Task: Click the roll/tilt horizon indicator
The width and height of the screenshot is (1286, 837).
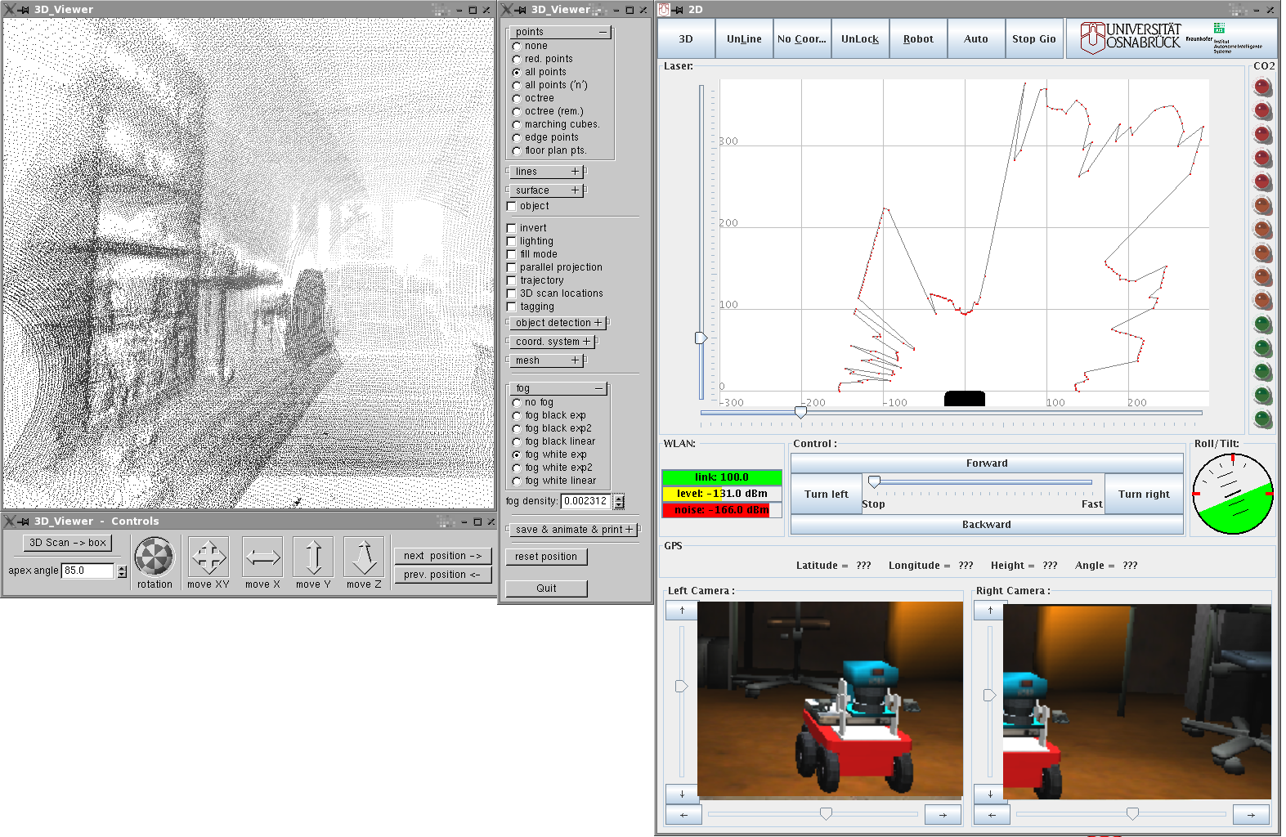Action: coord(1232,494)
